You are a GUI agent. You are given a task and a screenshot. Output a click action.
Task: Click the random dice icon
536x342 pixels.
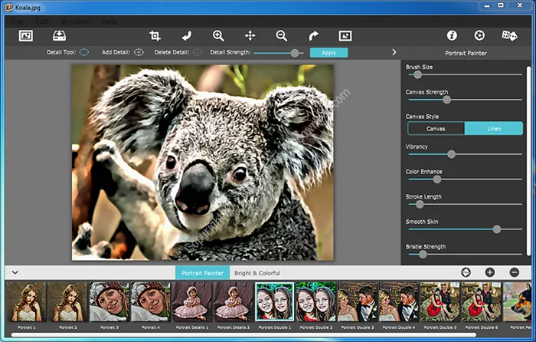(509, 35)
